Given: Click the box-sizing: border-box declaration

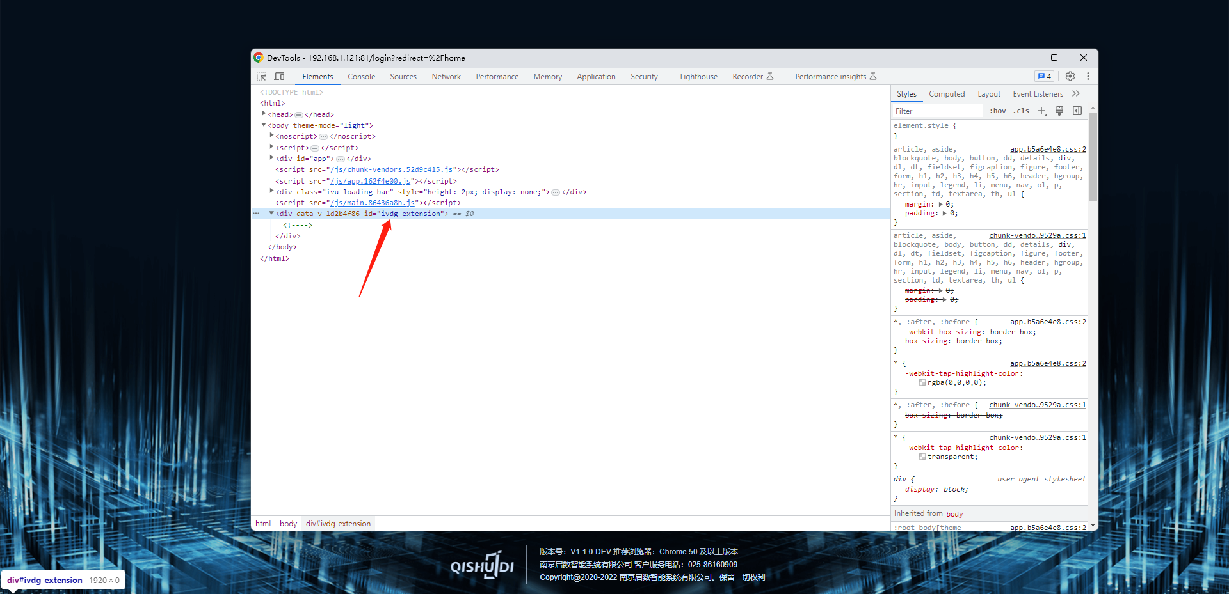Looking at the screenshot, I should [x=953, y=341].
